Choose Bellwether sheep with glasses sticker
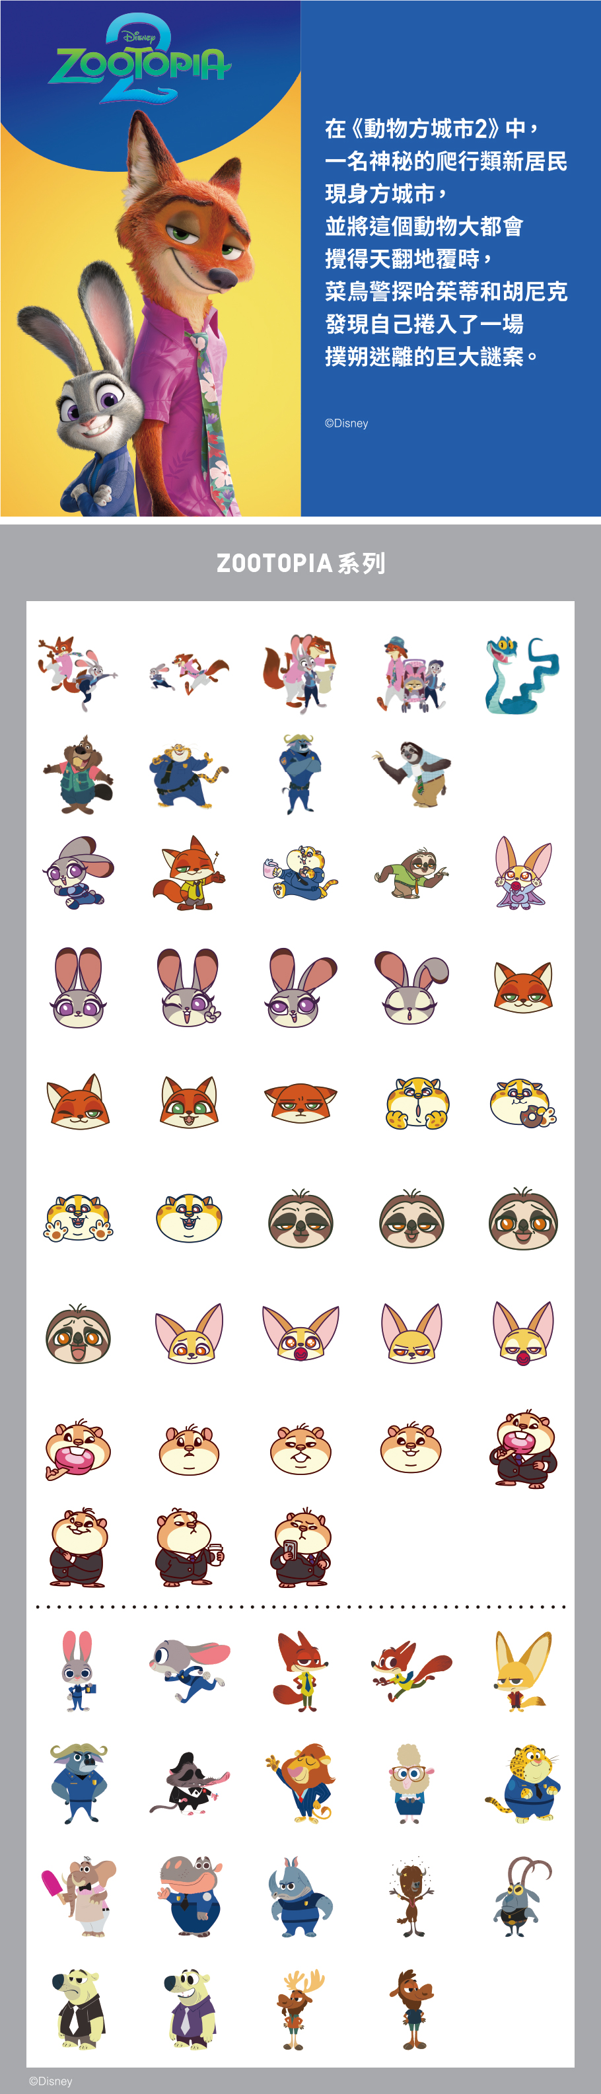This screenshot has width=601, height=2094. [411, 1784]
